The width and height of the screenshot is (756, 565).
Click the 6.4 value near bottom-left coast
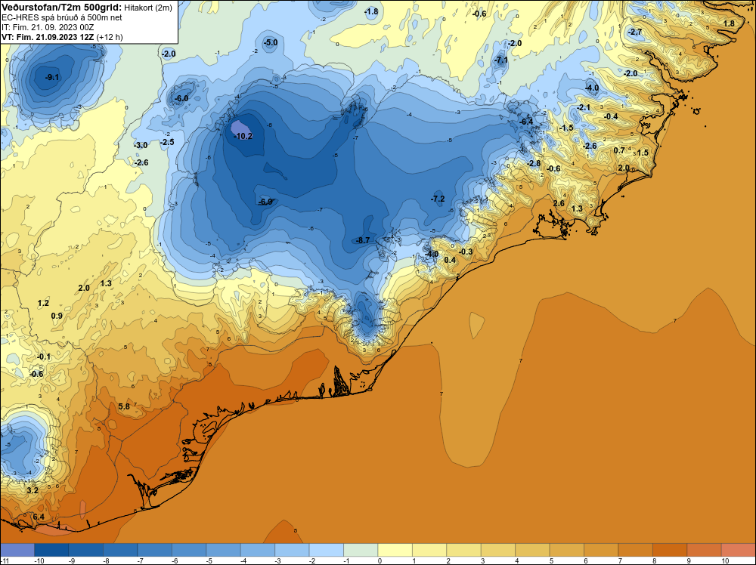pyautogui.click(x=39, y=517)
